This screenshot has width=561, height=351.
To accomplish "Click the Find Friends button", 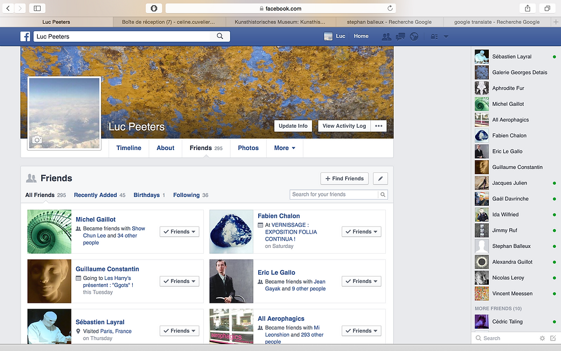I will [x=345, y=179].
